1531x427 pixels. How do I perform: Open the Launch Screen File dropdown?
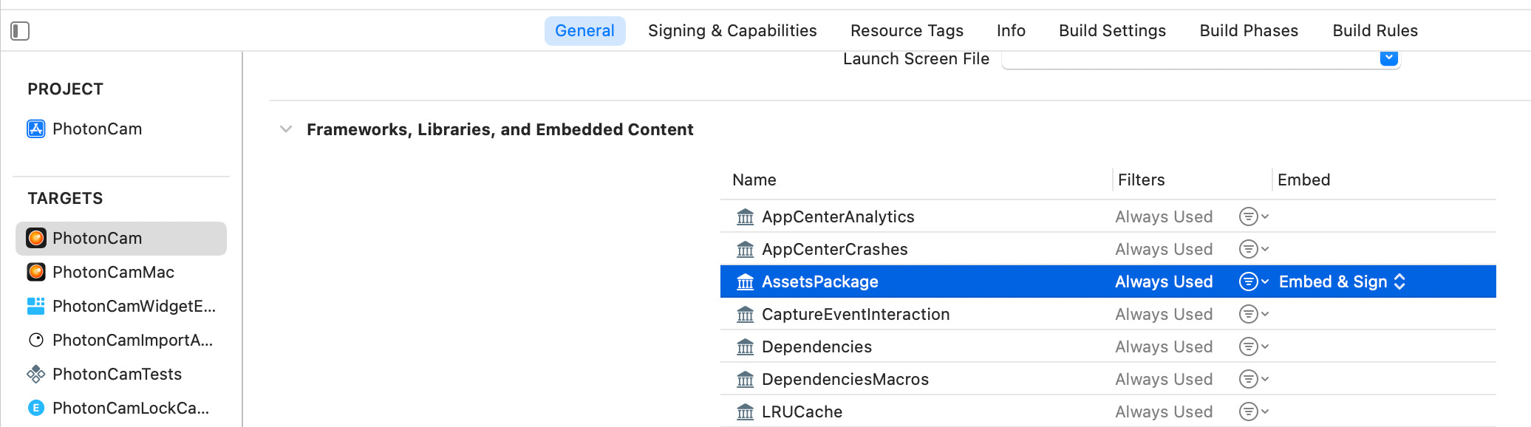point(1389,58)
